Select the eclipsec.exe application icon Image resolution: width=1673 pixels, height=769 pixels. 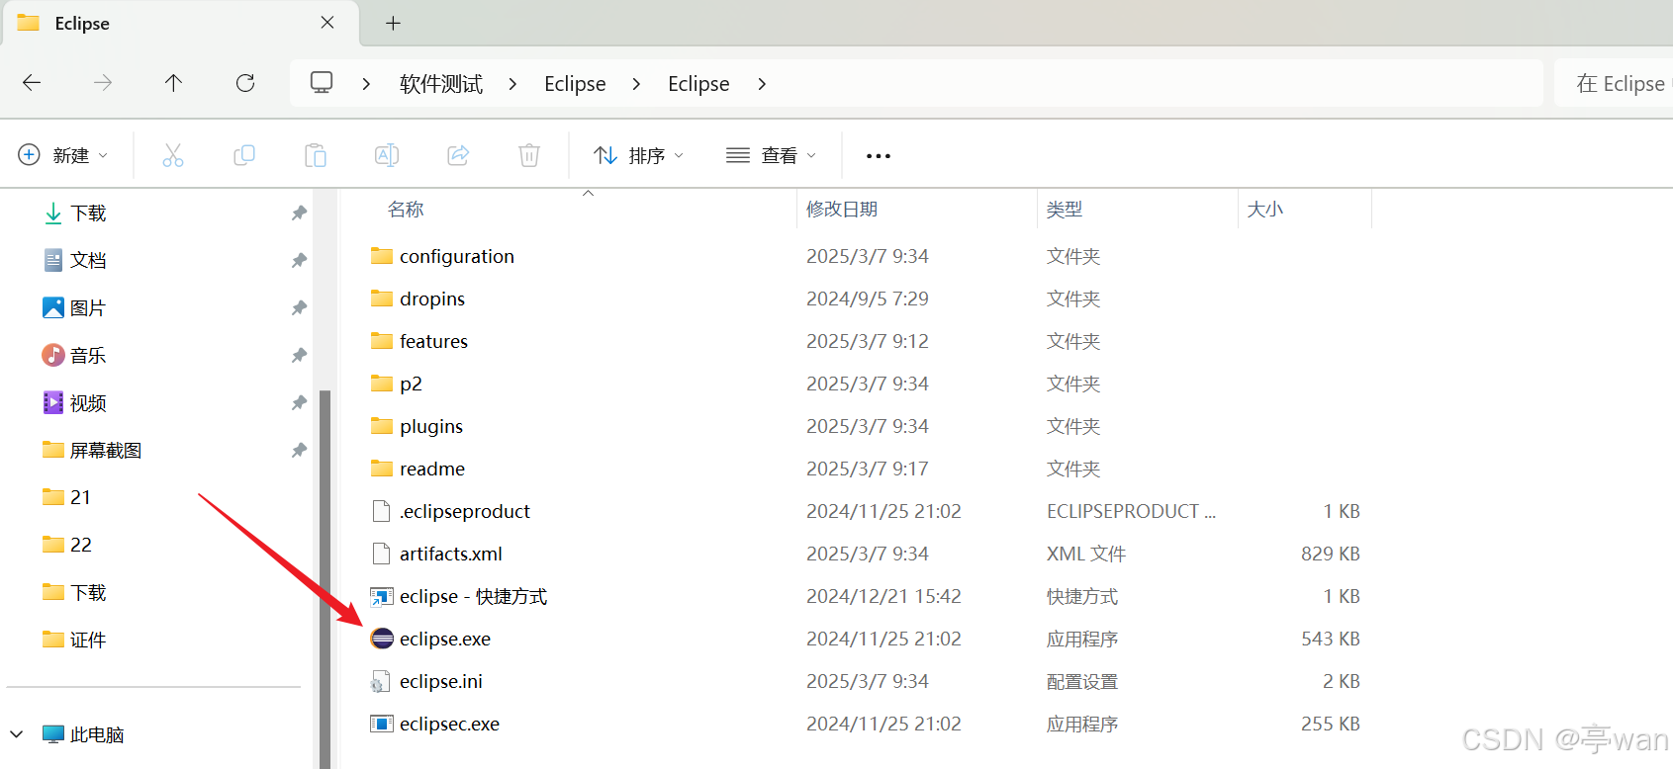pos(382,724)
